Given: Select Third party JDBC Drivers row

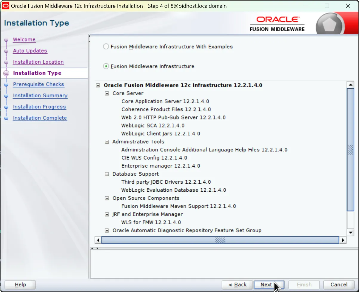Looking at the screenshot, I should (x=166, y=182).
